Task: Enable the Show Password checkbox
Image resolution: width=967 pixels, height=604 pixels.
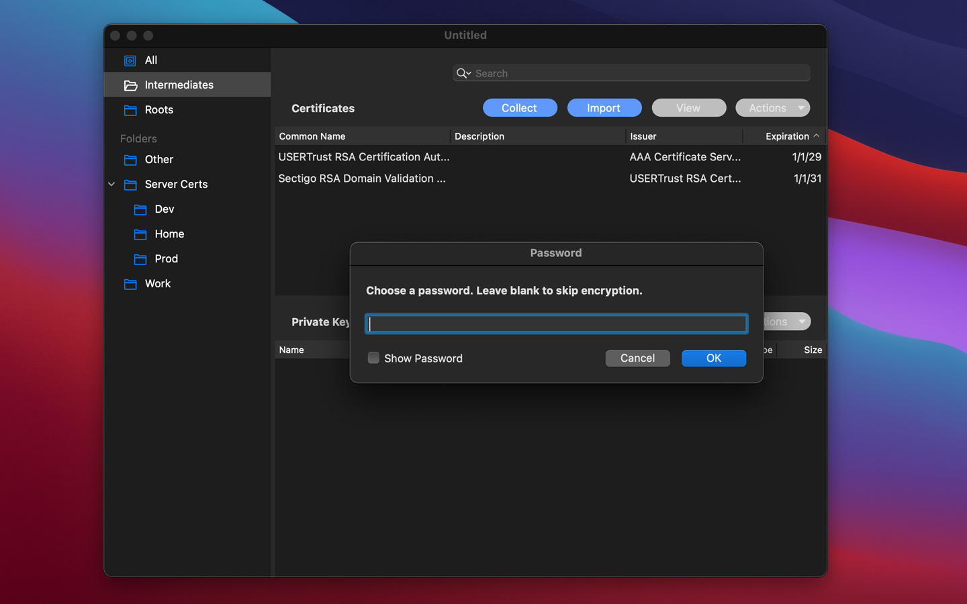Action: tap(373, 358)
